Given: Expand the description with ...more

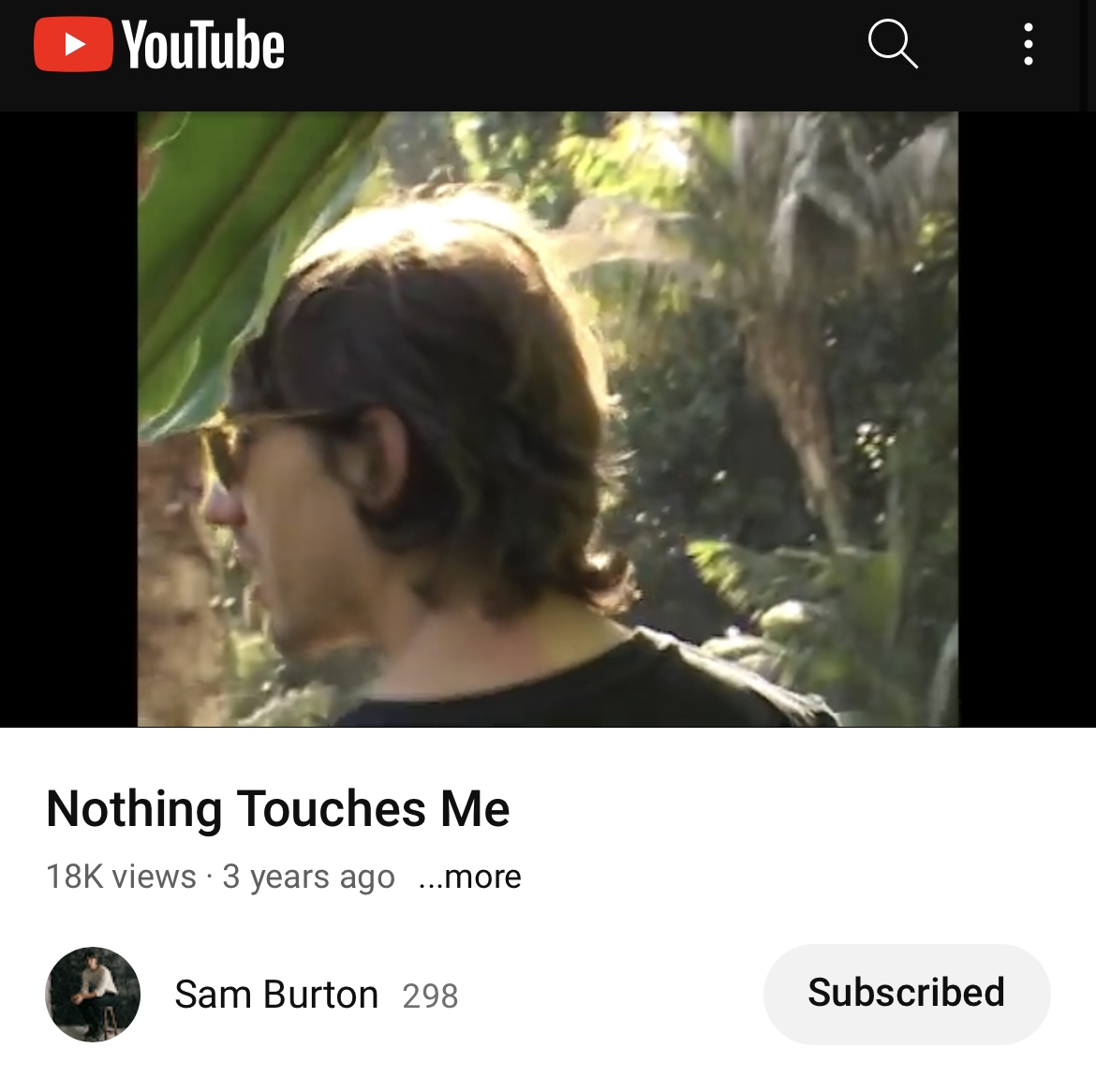Looking at the screenshot, I should (469, 876).
